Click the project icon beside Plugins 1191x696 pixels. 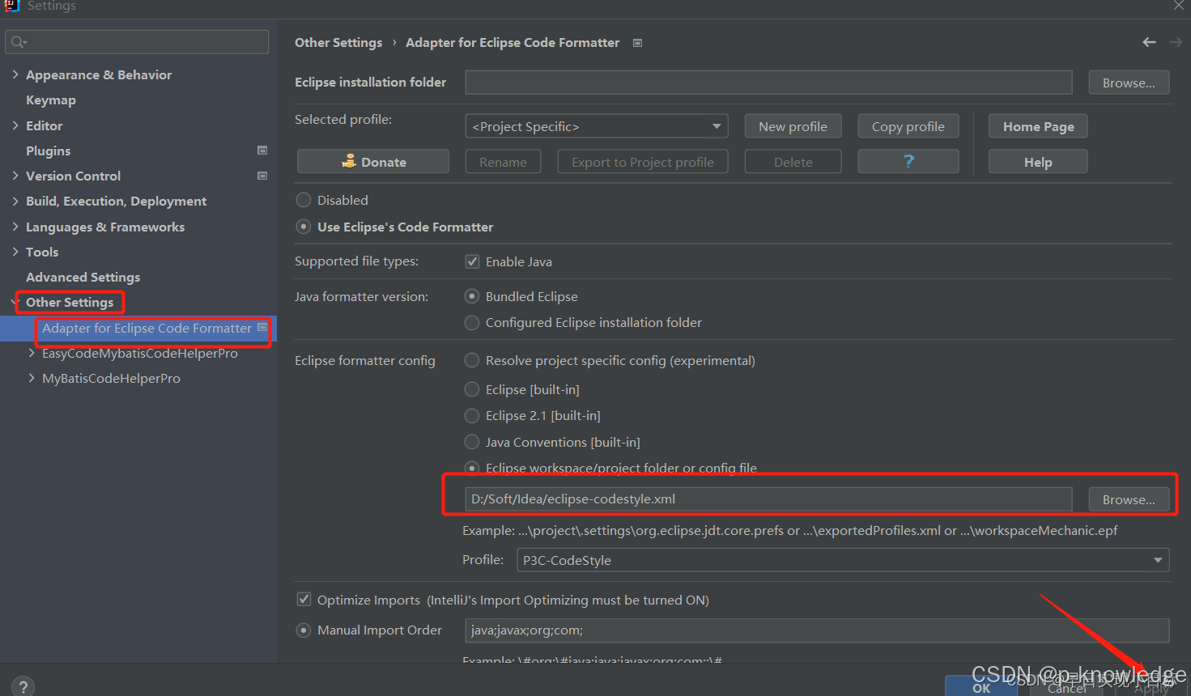point(262,151)
